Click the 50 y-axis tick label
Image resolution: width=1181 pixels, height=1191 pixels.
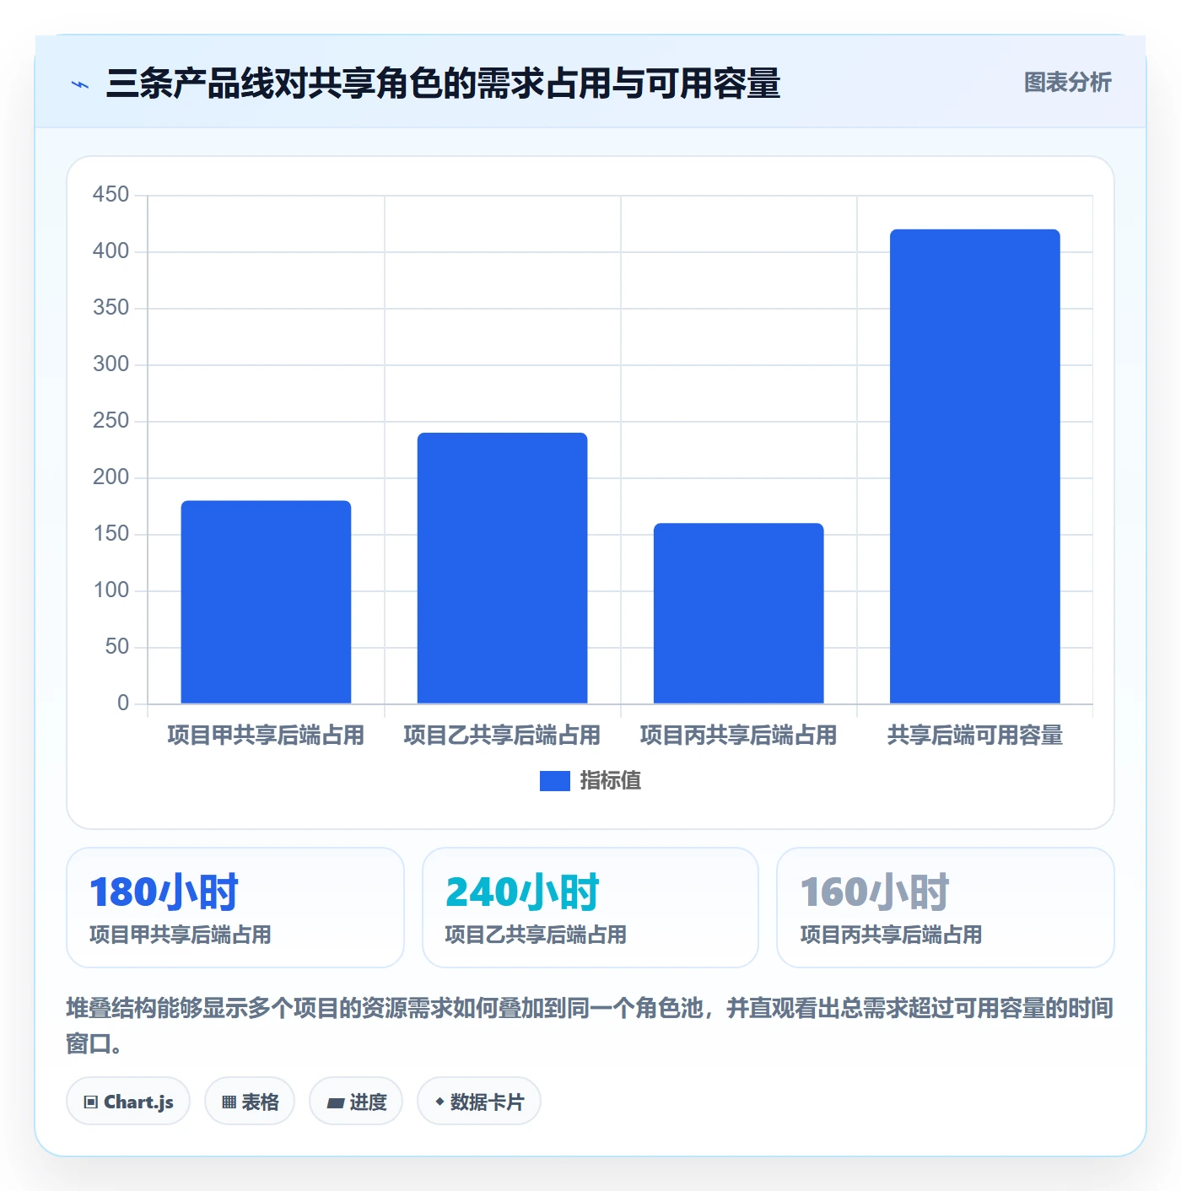[116, 647]
